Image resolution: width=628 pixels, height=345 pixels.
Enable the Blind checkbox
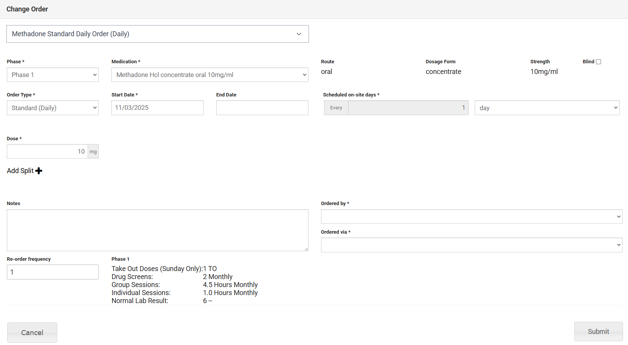coord(598,62)
